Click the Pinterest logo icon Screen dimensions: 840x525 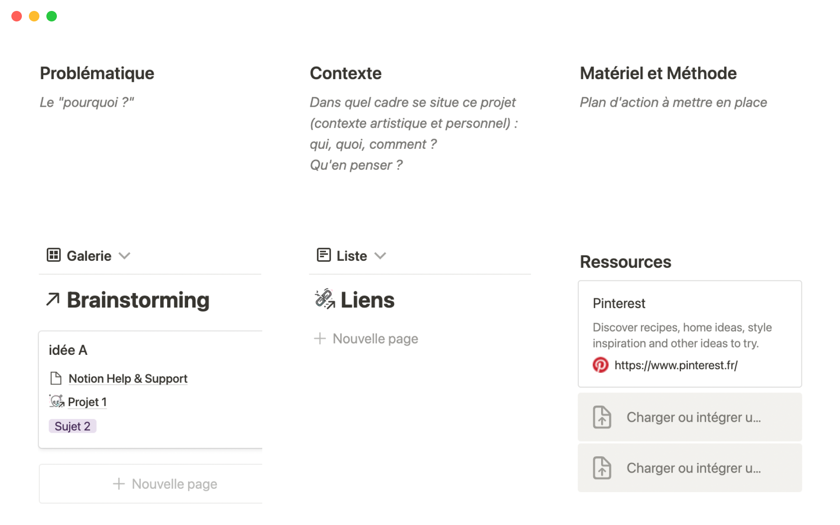[600, 365]
